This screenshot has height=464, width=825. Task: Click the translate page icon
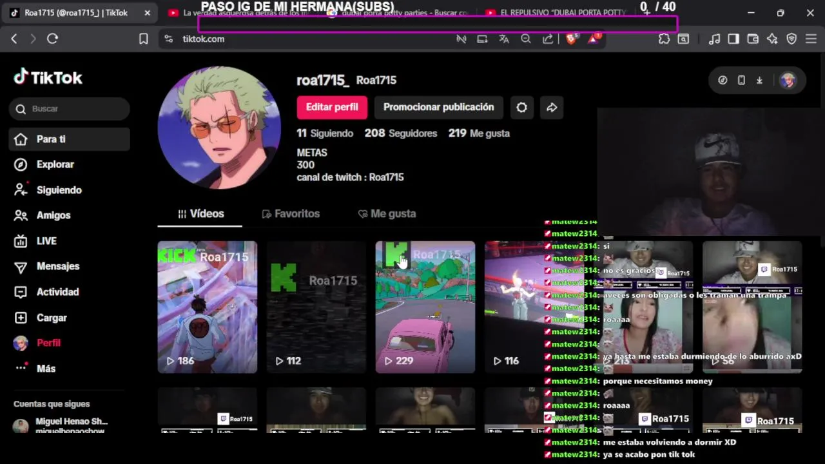click(x=504, y=39)
